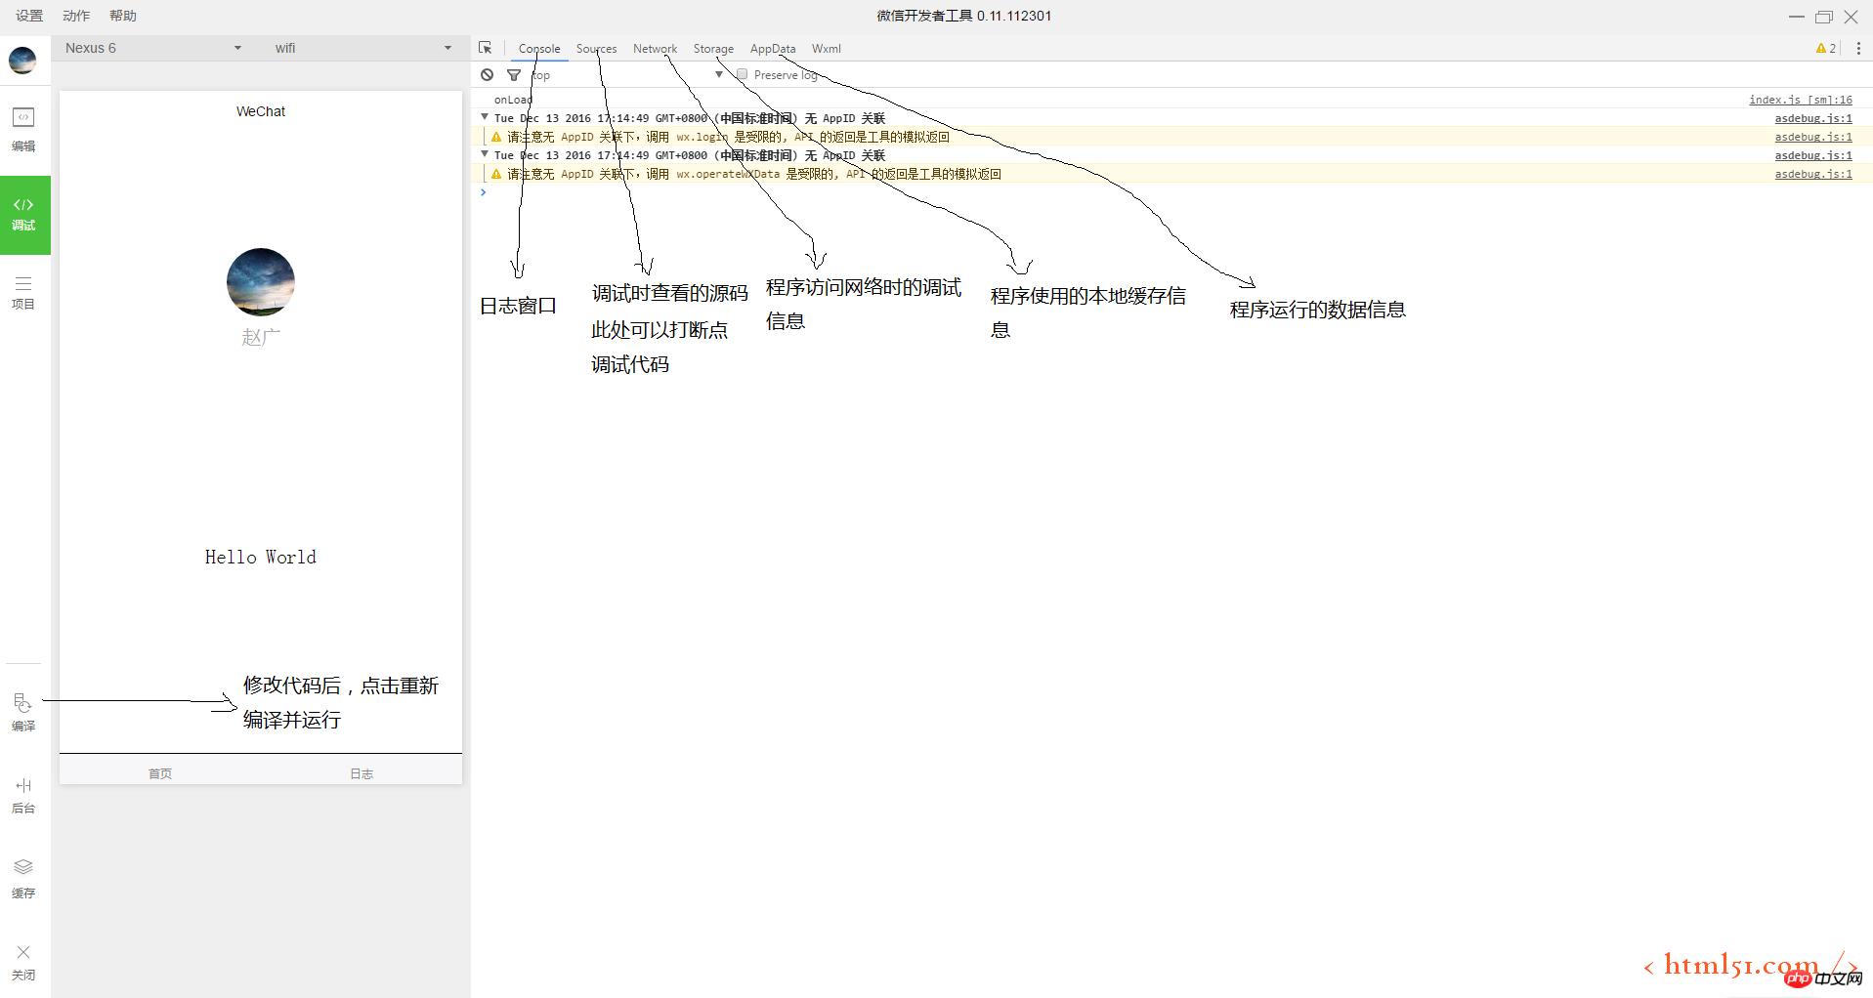Open the 缓存 (Cache) icon
Screen dimensions: 1873x998
[x=23, y=878]
